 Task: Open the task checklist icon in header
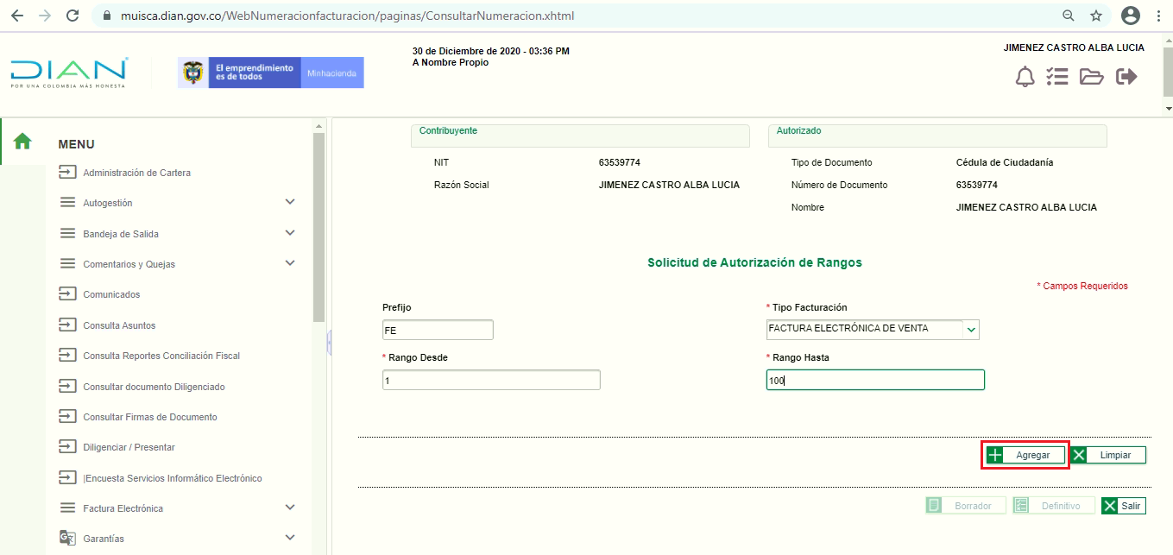[1057, 77]
